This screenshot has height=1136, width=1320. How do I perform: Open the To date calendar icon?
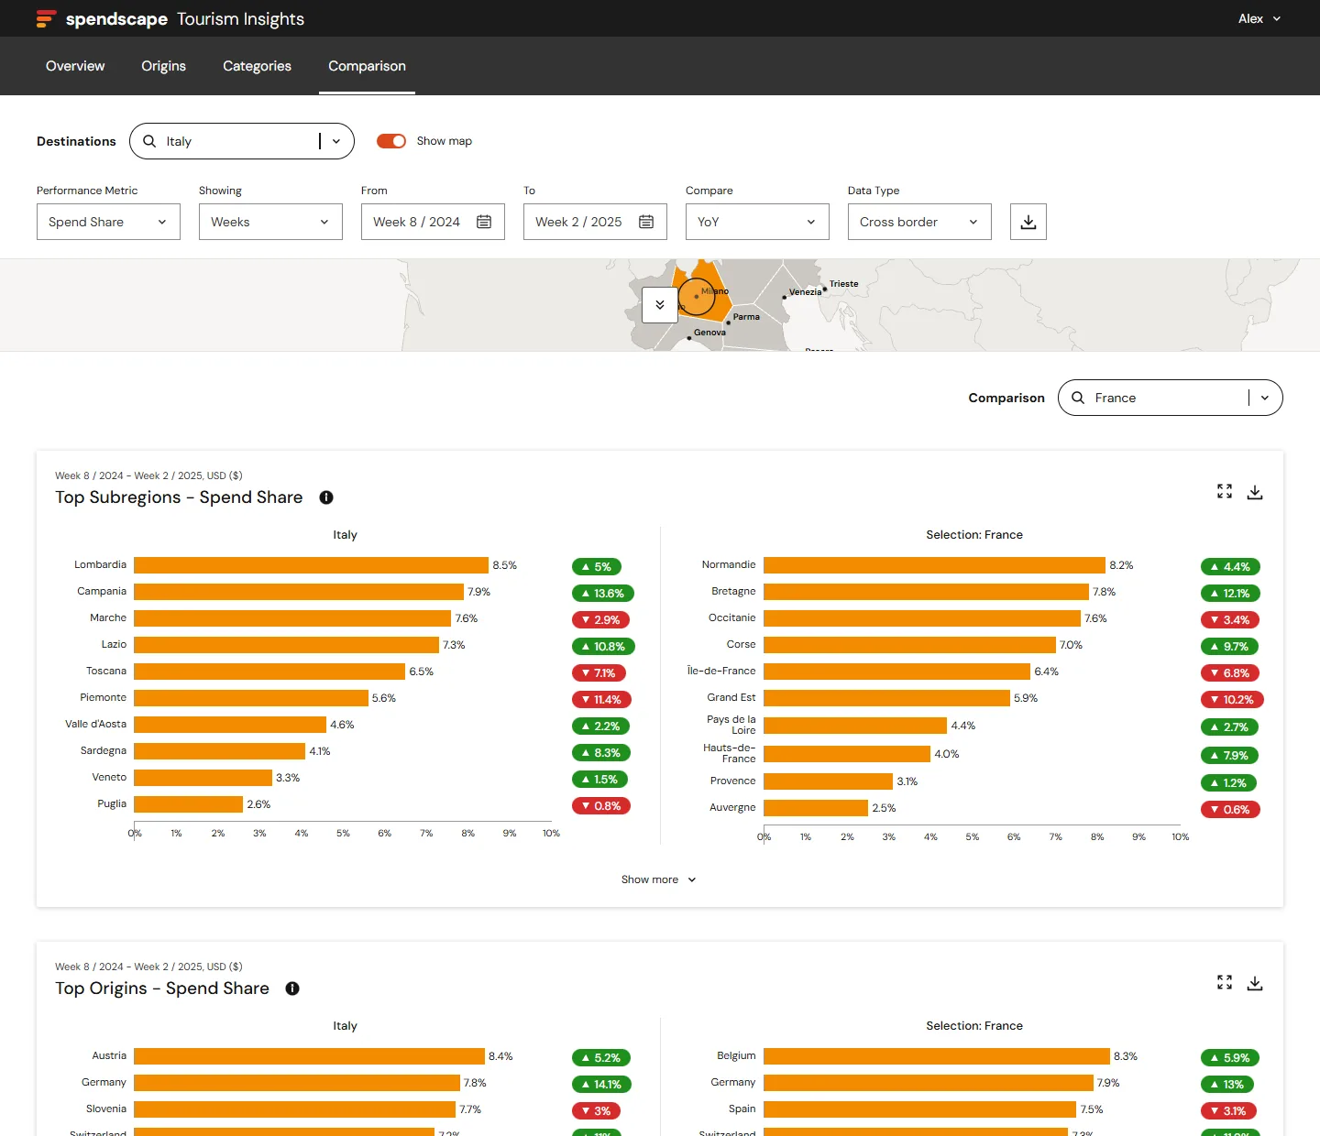[646, 222]
